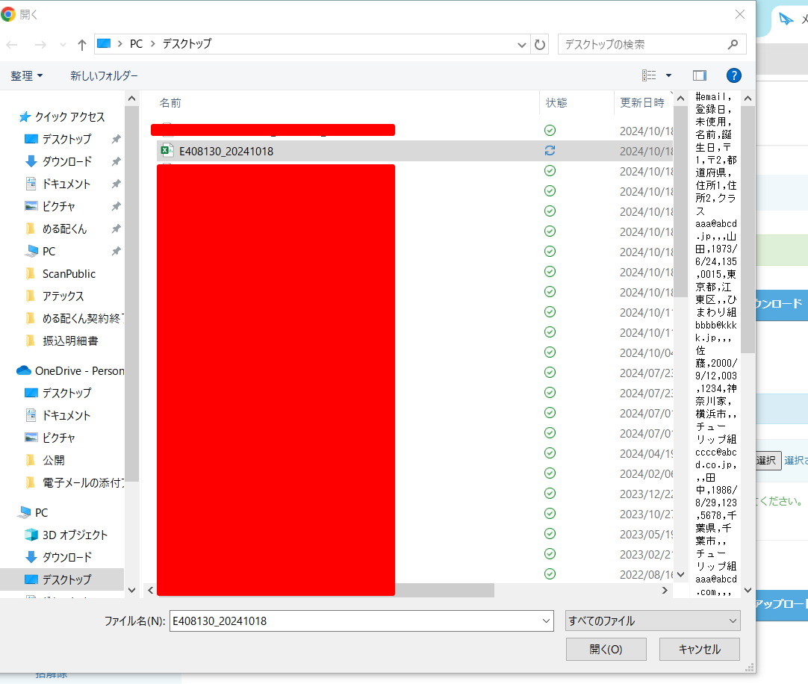Click pin icon beside める配くん

click(x=116, y=228)
